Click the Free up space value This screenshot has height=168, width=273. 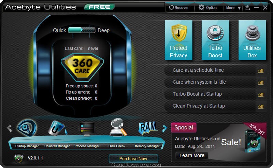tap(96, 86)
